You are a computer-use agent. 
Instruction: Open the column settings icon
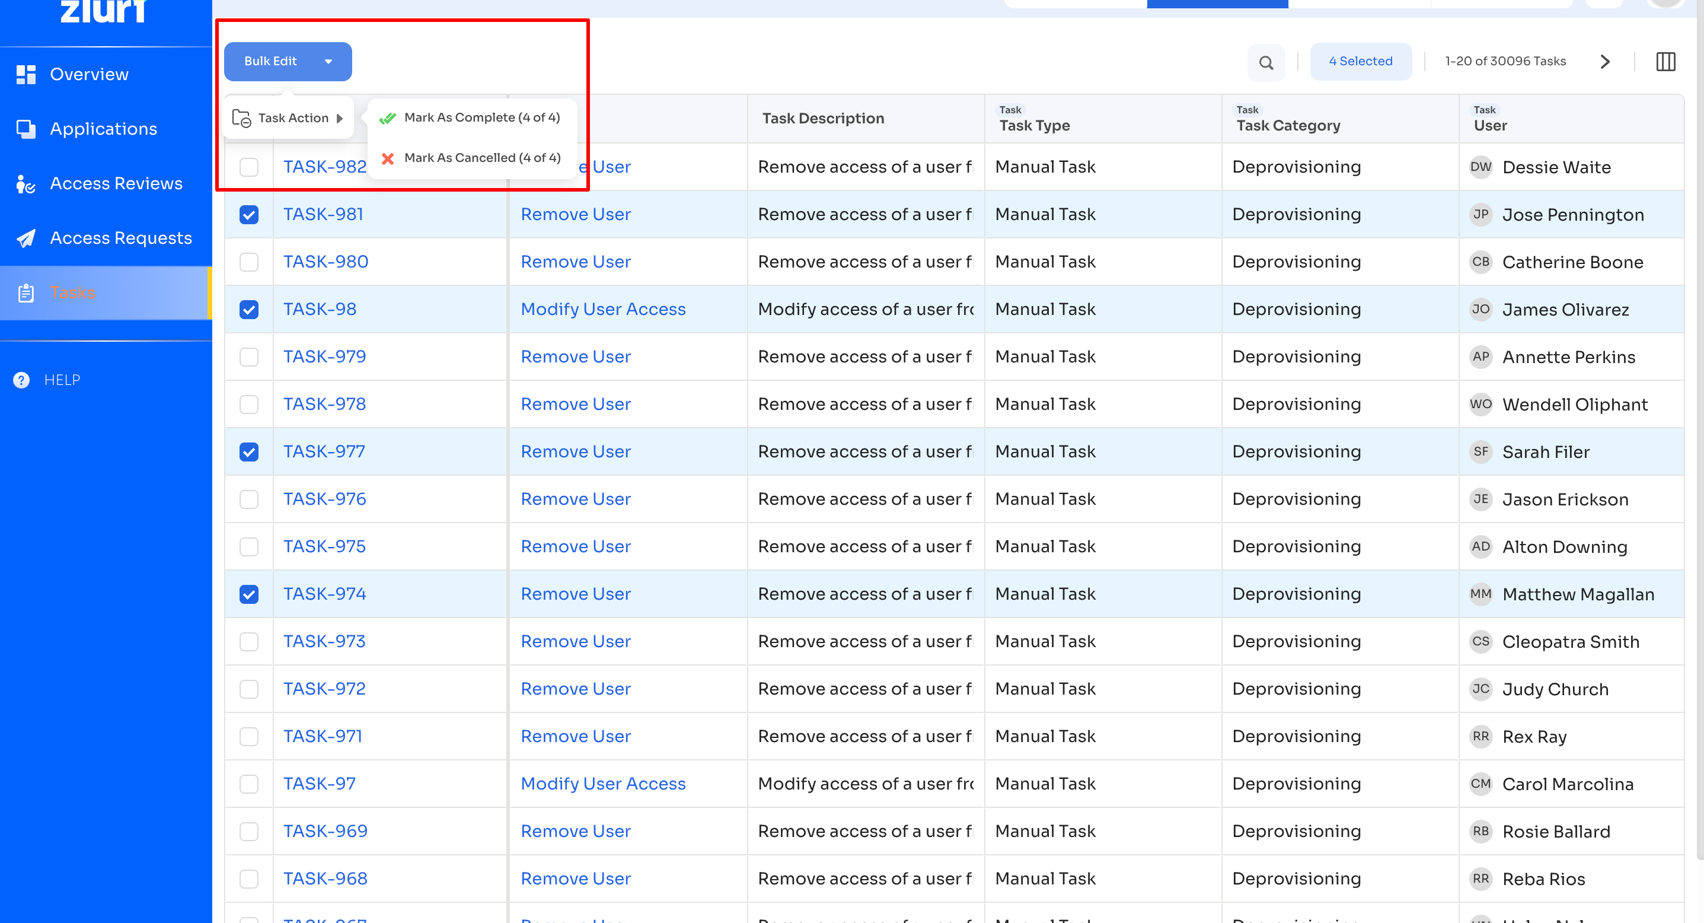pyautogui.click(x=1664, y=62)
